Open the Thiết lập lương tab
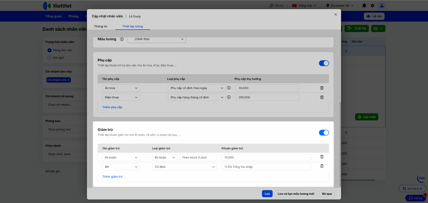The height and width of the screenshot is (203, 428). point(132,26)
